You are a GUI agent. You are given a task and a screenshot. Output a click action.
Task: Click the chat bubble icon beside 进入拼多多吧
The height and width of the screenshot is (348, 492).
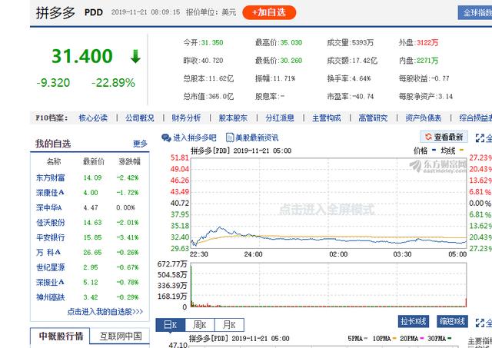tap(166, 138)
